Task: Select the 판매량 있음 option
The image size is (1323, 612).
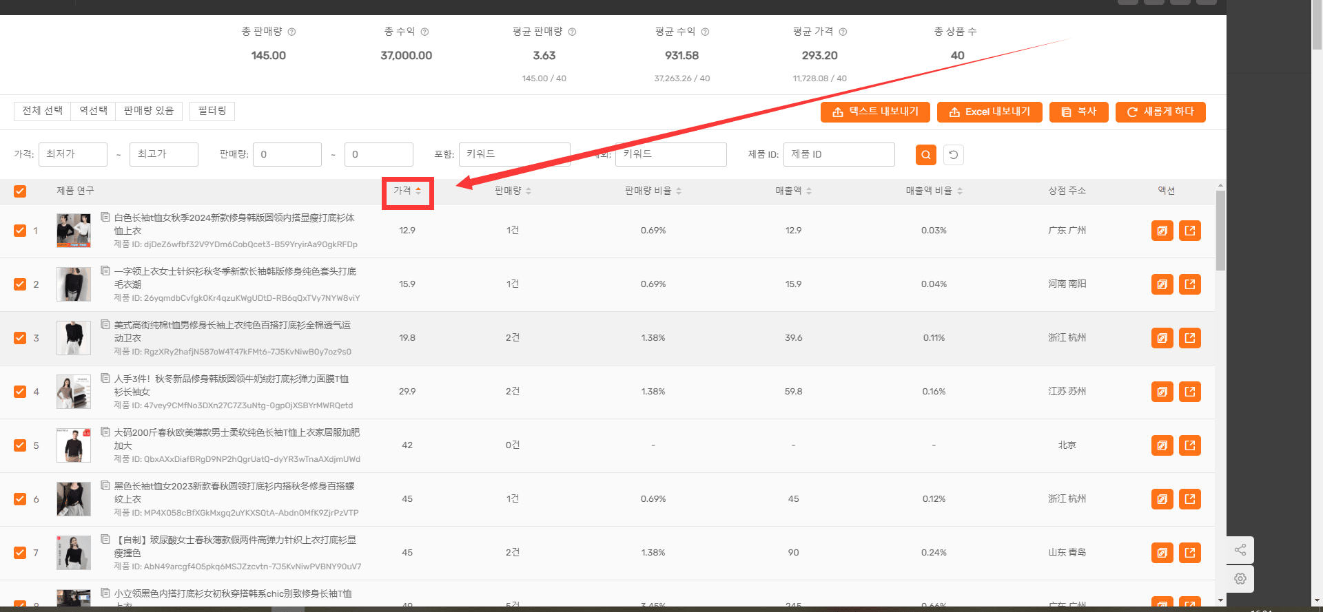Action: [149, 111]
